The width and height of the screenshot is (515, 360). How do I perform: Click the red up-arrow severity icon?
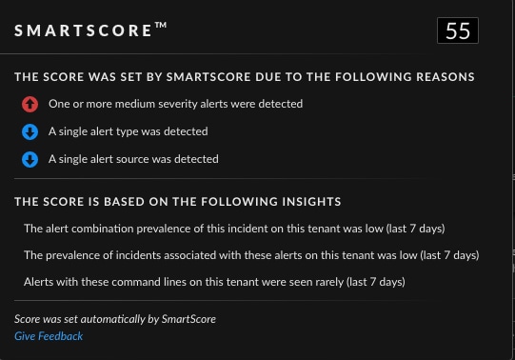click(x=30, y=105)
